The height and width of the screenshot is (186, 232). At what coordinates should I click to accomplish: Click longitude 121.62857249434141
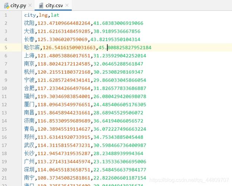click(64, 80)
